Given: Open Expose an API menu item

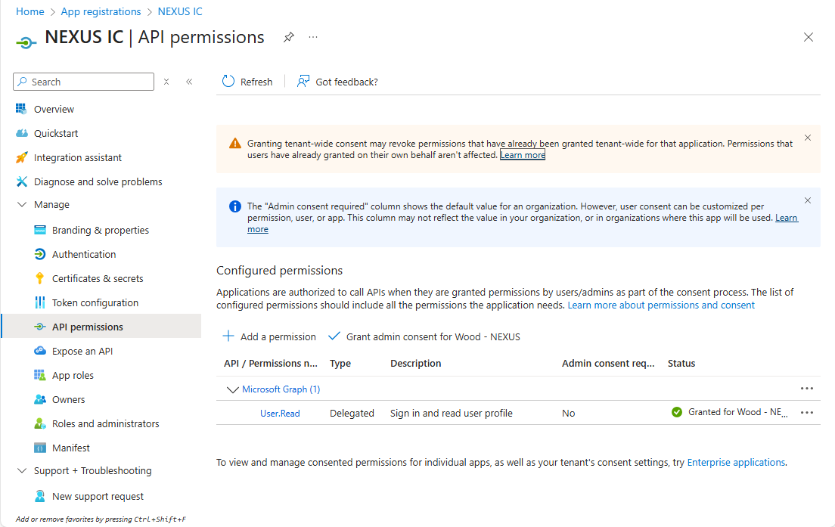Looking at the screenshot, I should coord(82,351).
